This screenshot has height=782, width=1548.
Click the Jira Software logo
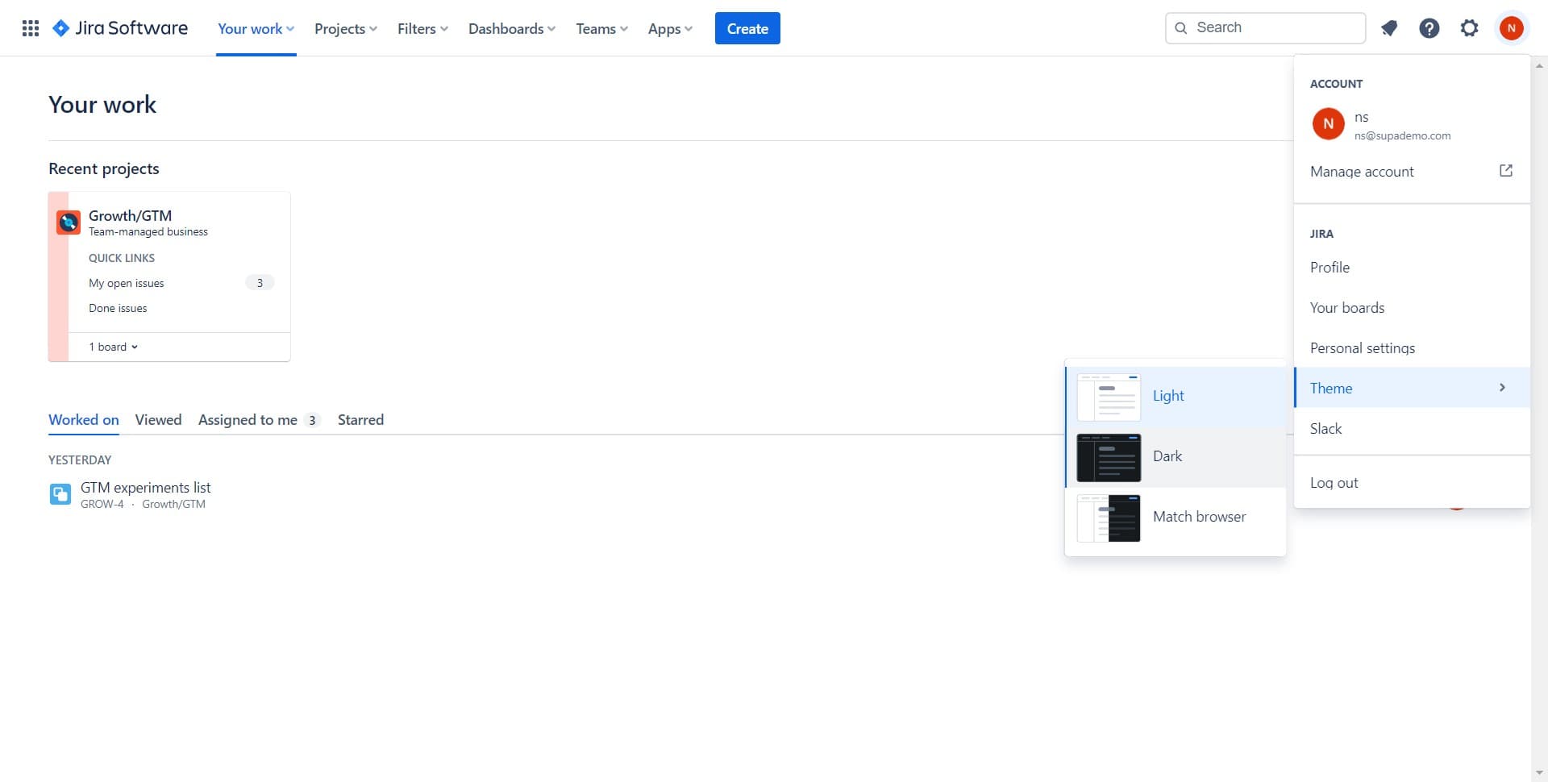pos(119,28)
